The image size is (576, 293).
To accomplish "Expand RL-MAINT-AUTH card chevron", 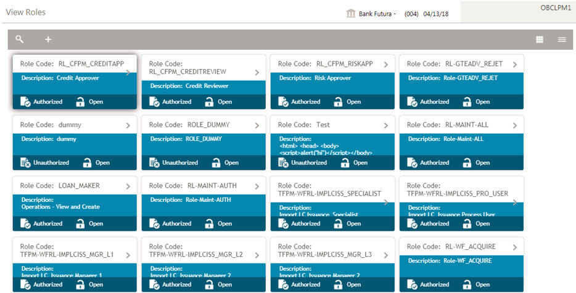I will (x=257, y=187).
